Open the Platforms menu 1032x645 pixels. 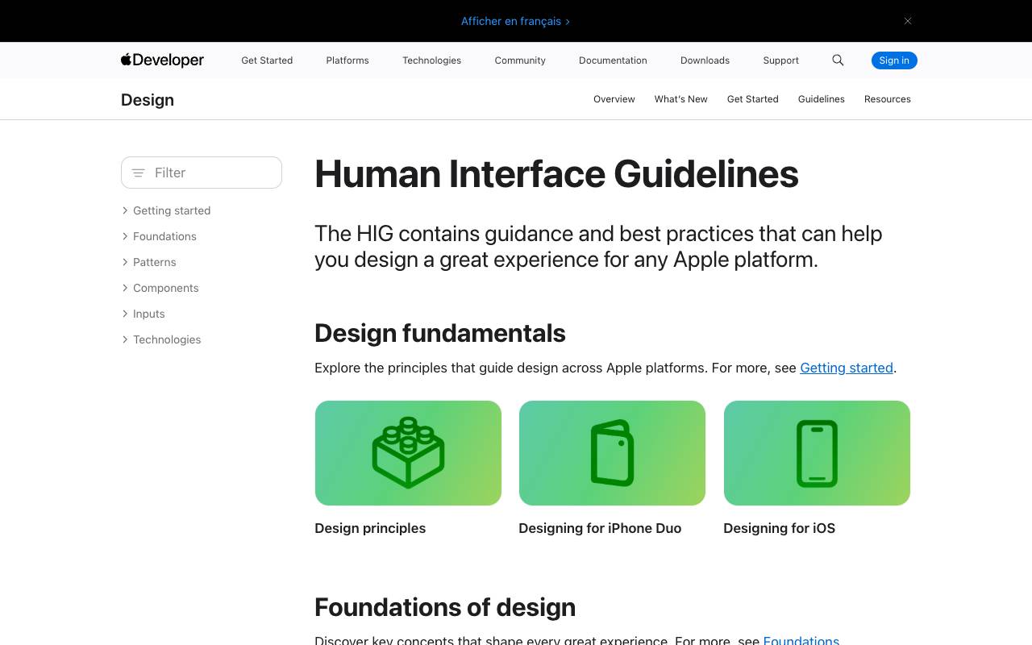click(347, 60)
